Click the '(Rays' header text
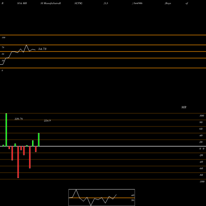206x206 pixels. point(168,3)
